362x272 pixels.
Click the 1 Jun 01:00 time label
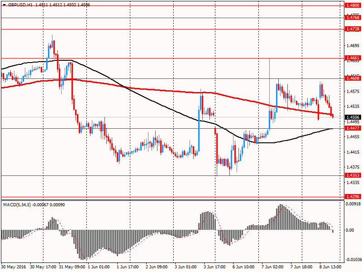coord(99,267)
